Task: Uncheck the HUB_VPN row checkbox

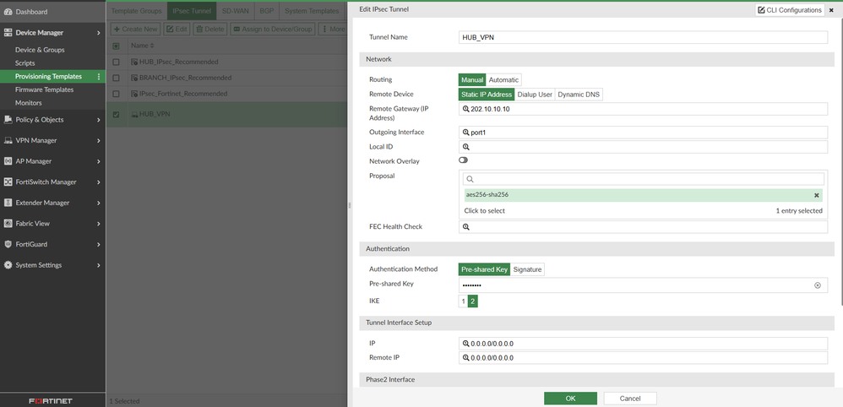Action: pyautogui.click(x=117, y=114)
